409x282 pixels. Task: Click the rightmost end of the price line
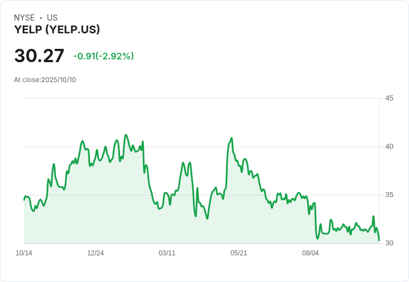(x=379, y=240)
